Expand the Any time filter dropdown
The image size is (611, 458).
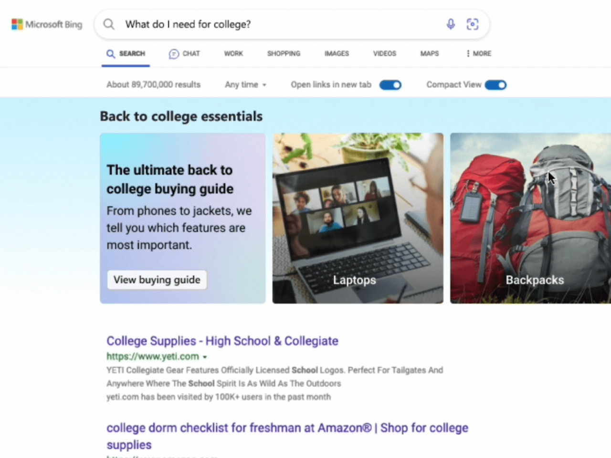click(245, 84)
